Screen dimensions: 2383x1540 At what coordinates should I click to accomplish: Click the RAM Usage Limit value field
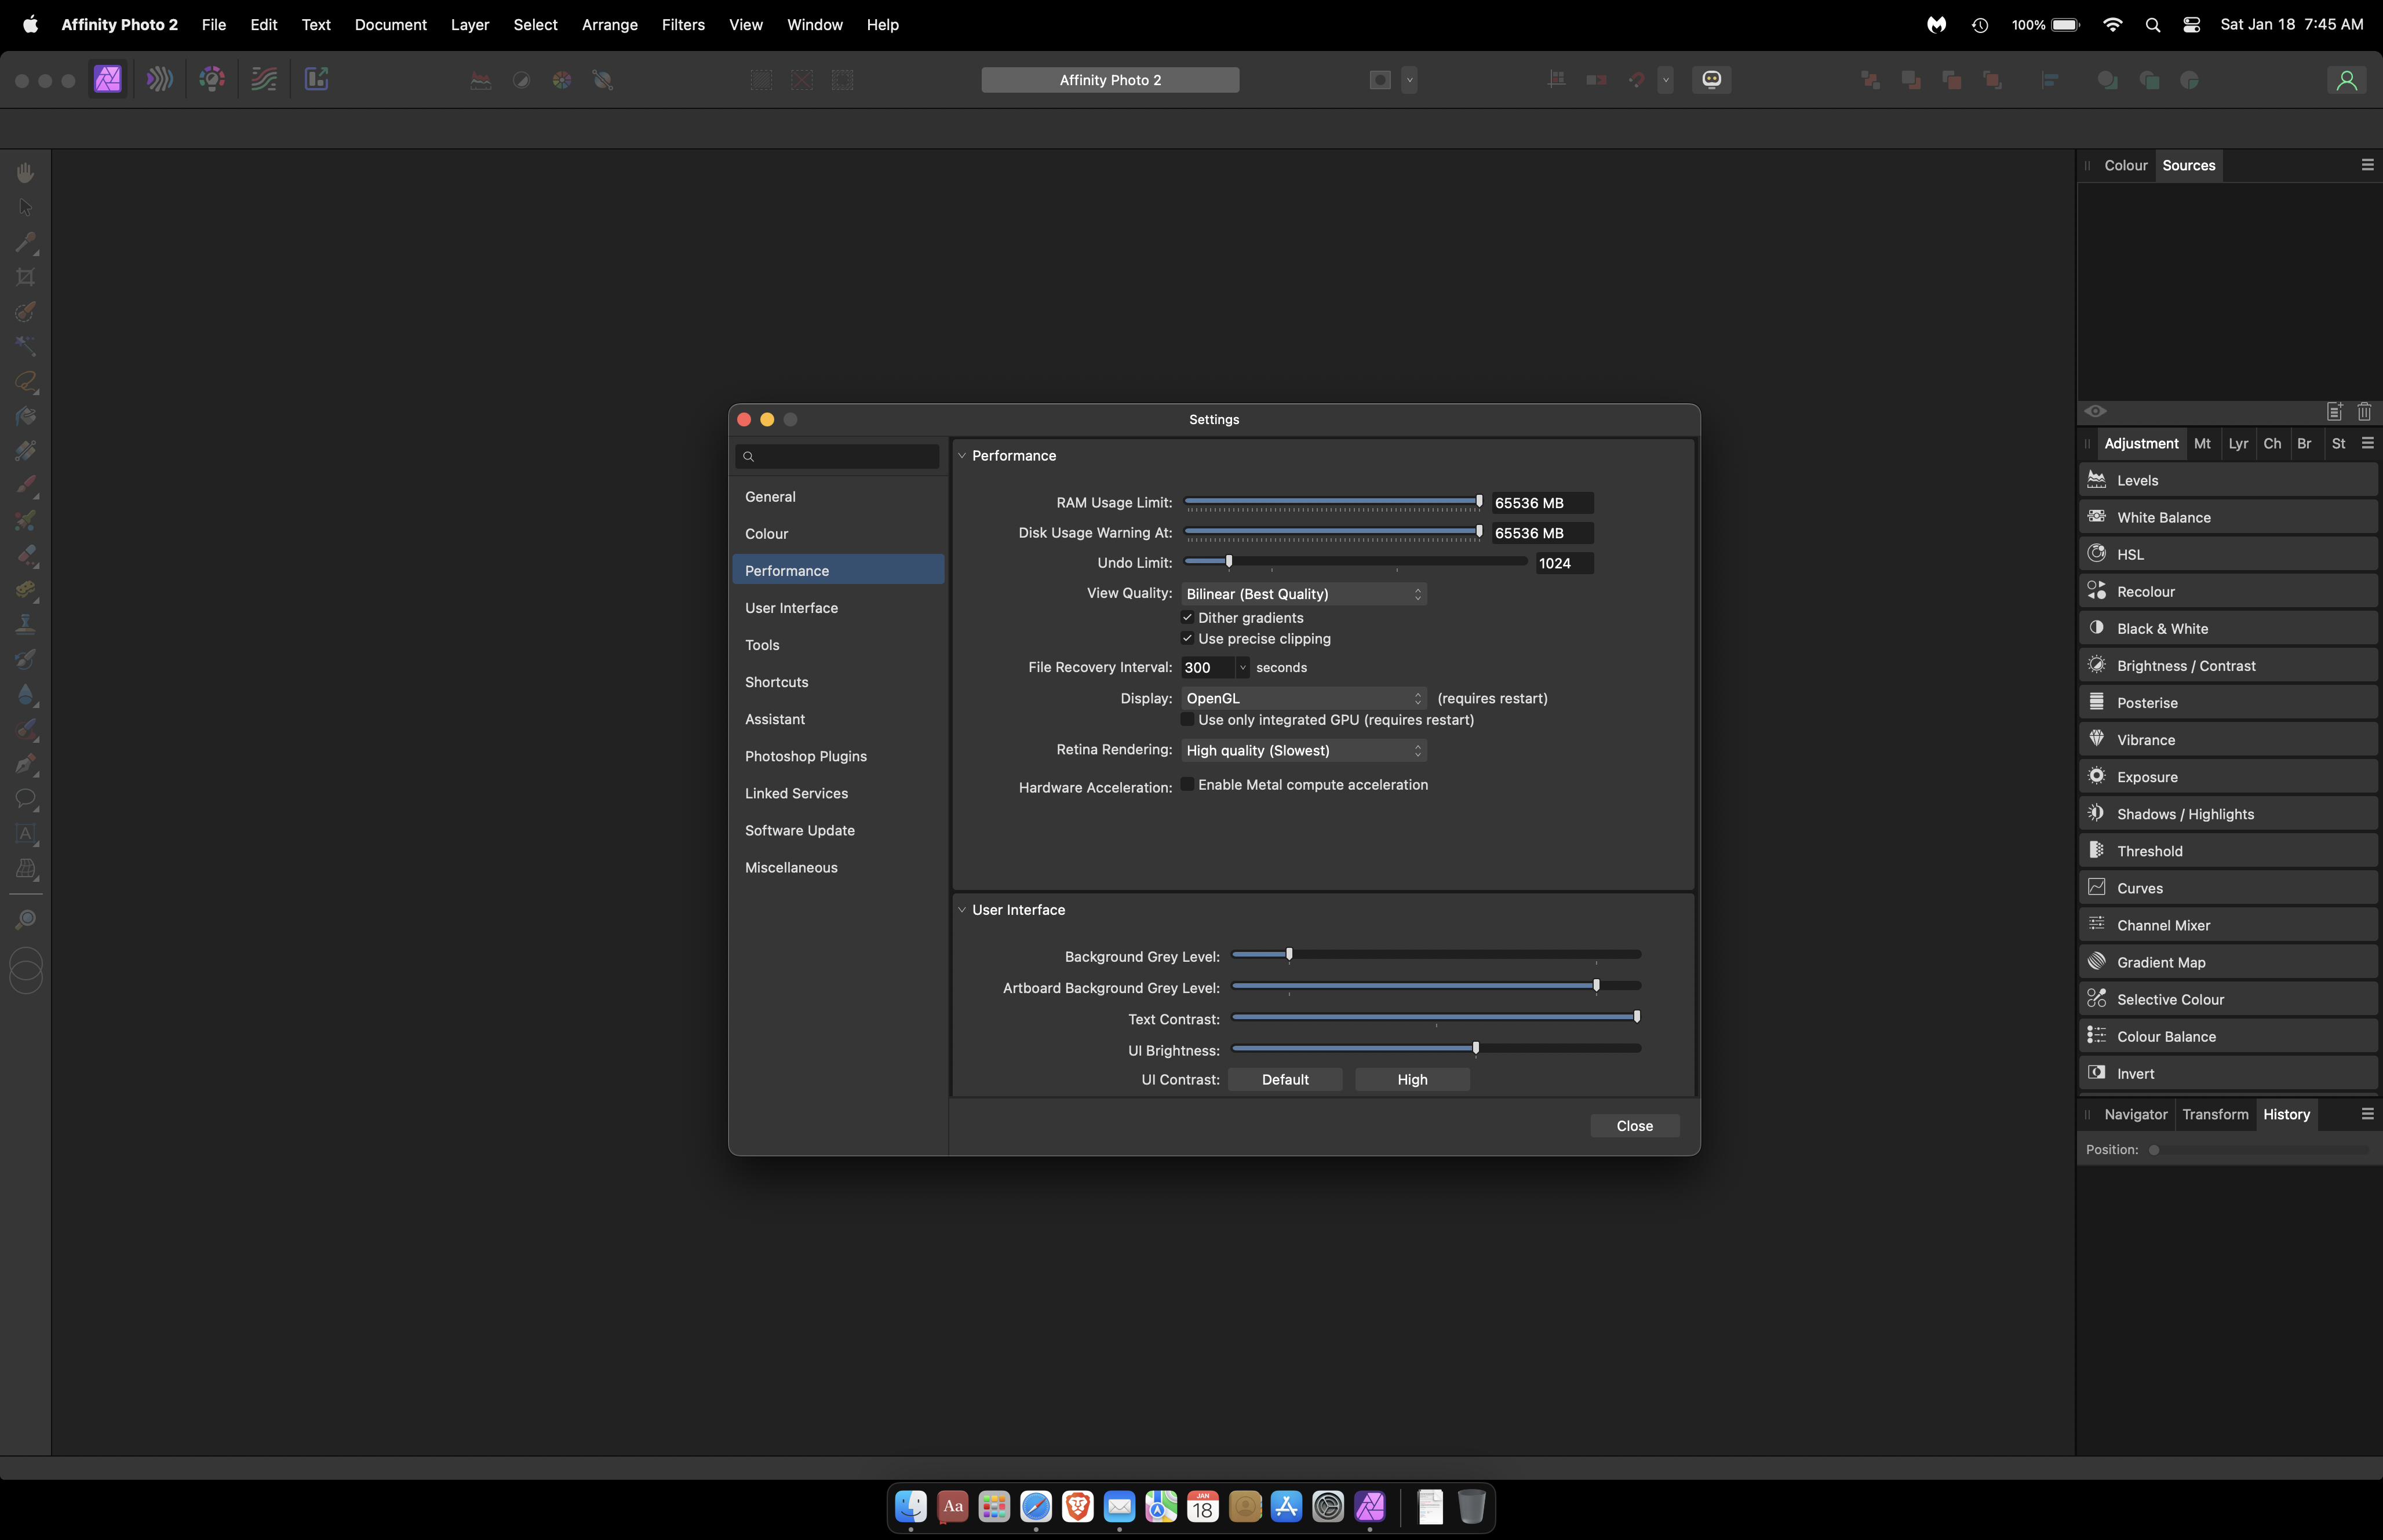1542,503
